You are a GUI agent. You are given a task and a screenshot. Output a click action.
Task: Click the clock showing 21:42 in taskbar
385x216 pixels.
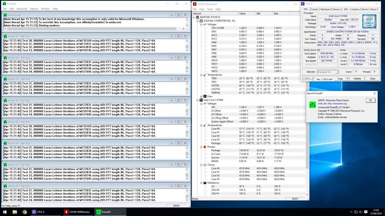pos(376,210)
